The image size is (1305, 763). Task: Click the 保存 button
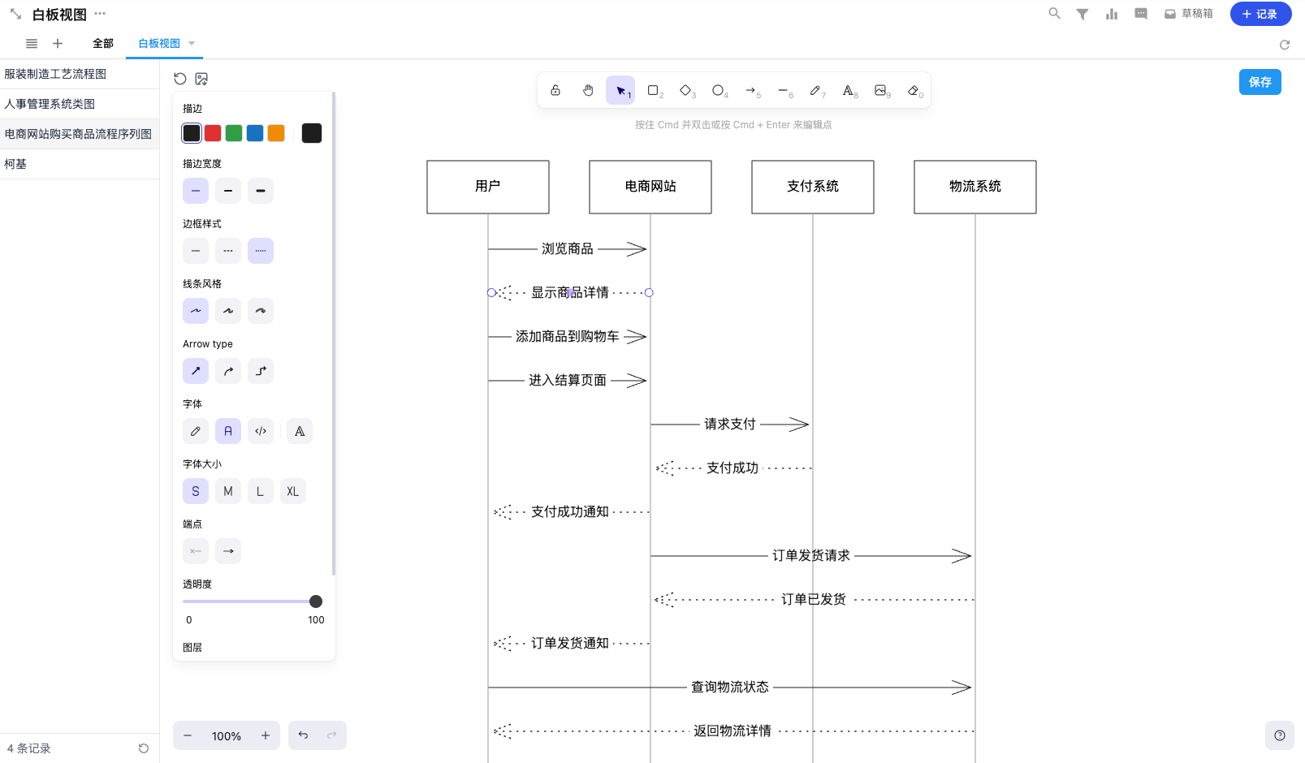click(x=1260, y=82)
